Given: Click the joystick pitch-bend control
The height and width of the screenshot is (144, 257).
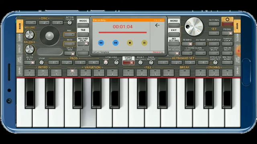Looking at the screenshot, I should (50, 36).
